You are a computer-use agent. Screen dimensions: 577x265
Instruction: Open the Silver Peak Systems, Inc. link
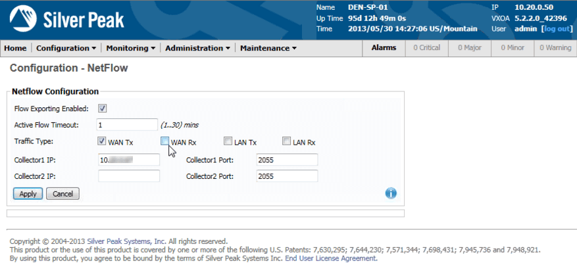(x=126, y=241)
